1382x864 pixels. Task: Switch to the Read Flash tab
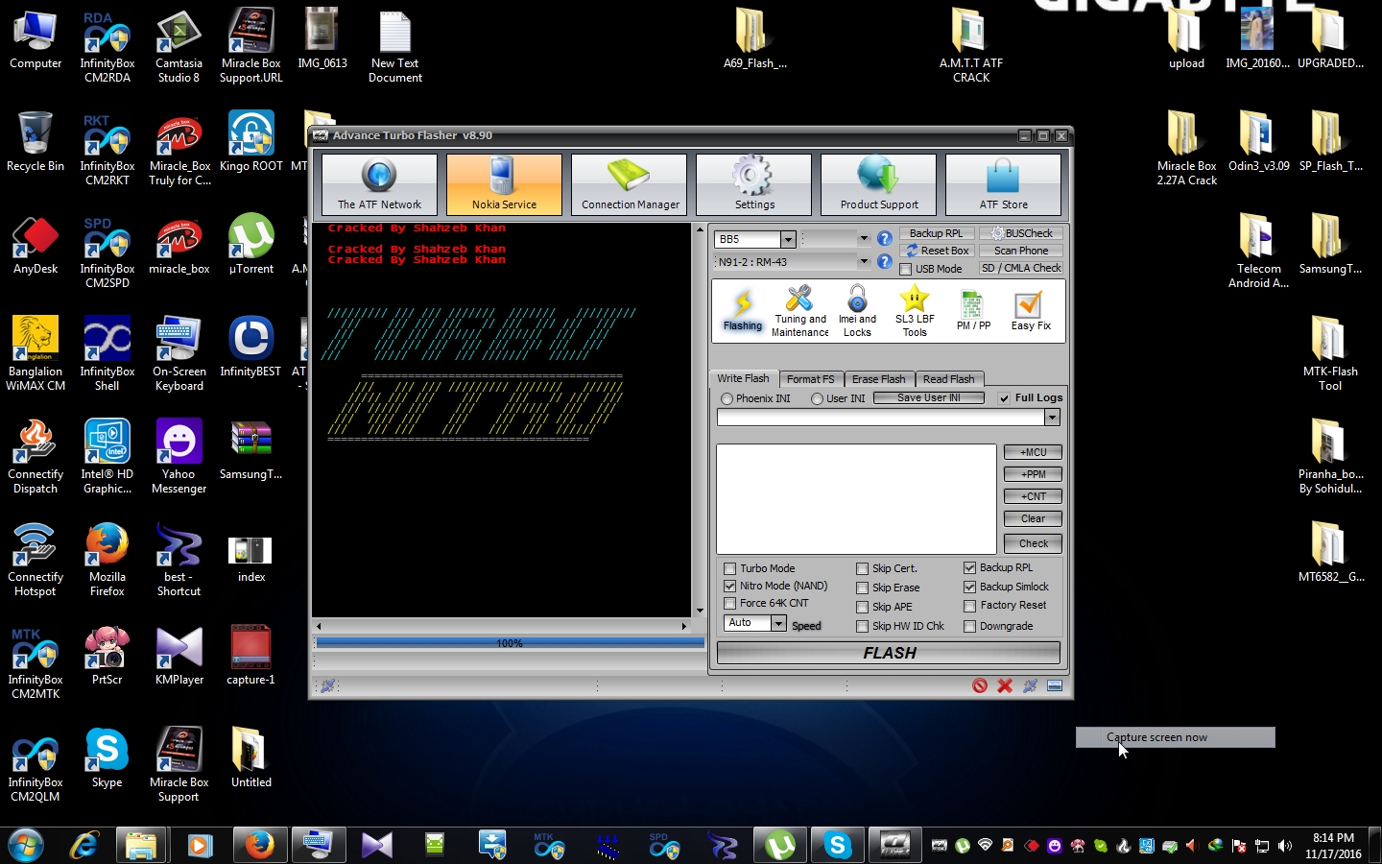(948, 379)
